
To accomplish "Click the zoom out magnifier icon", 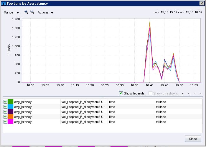I will pos(32,12).
